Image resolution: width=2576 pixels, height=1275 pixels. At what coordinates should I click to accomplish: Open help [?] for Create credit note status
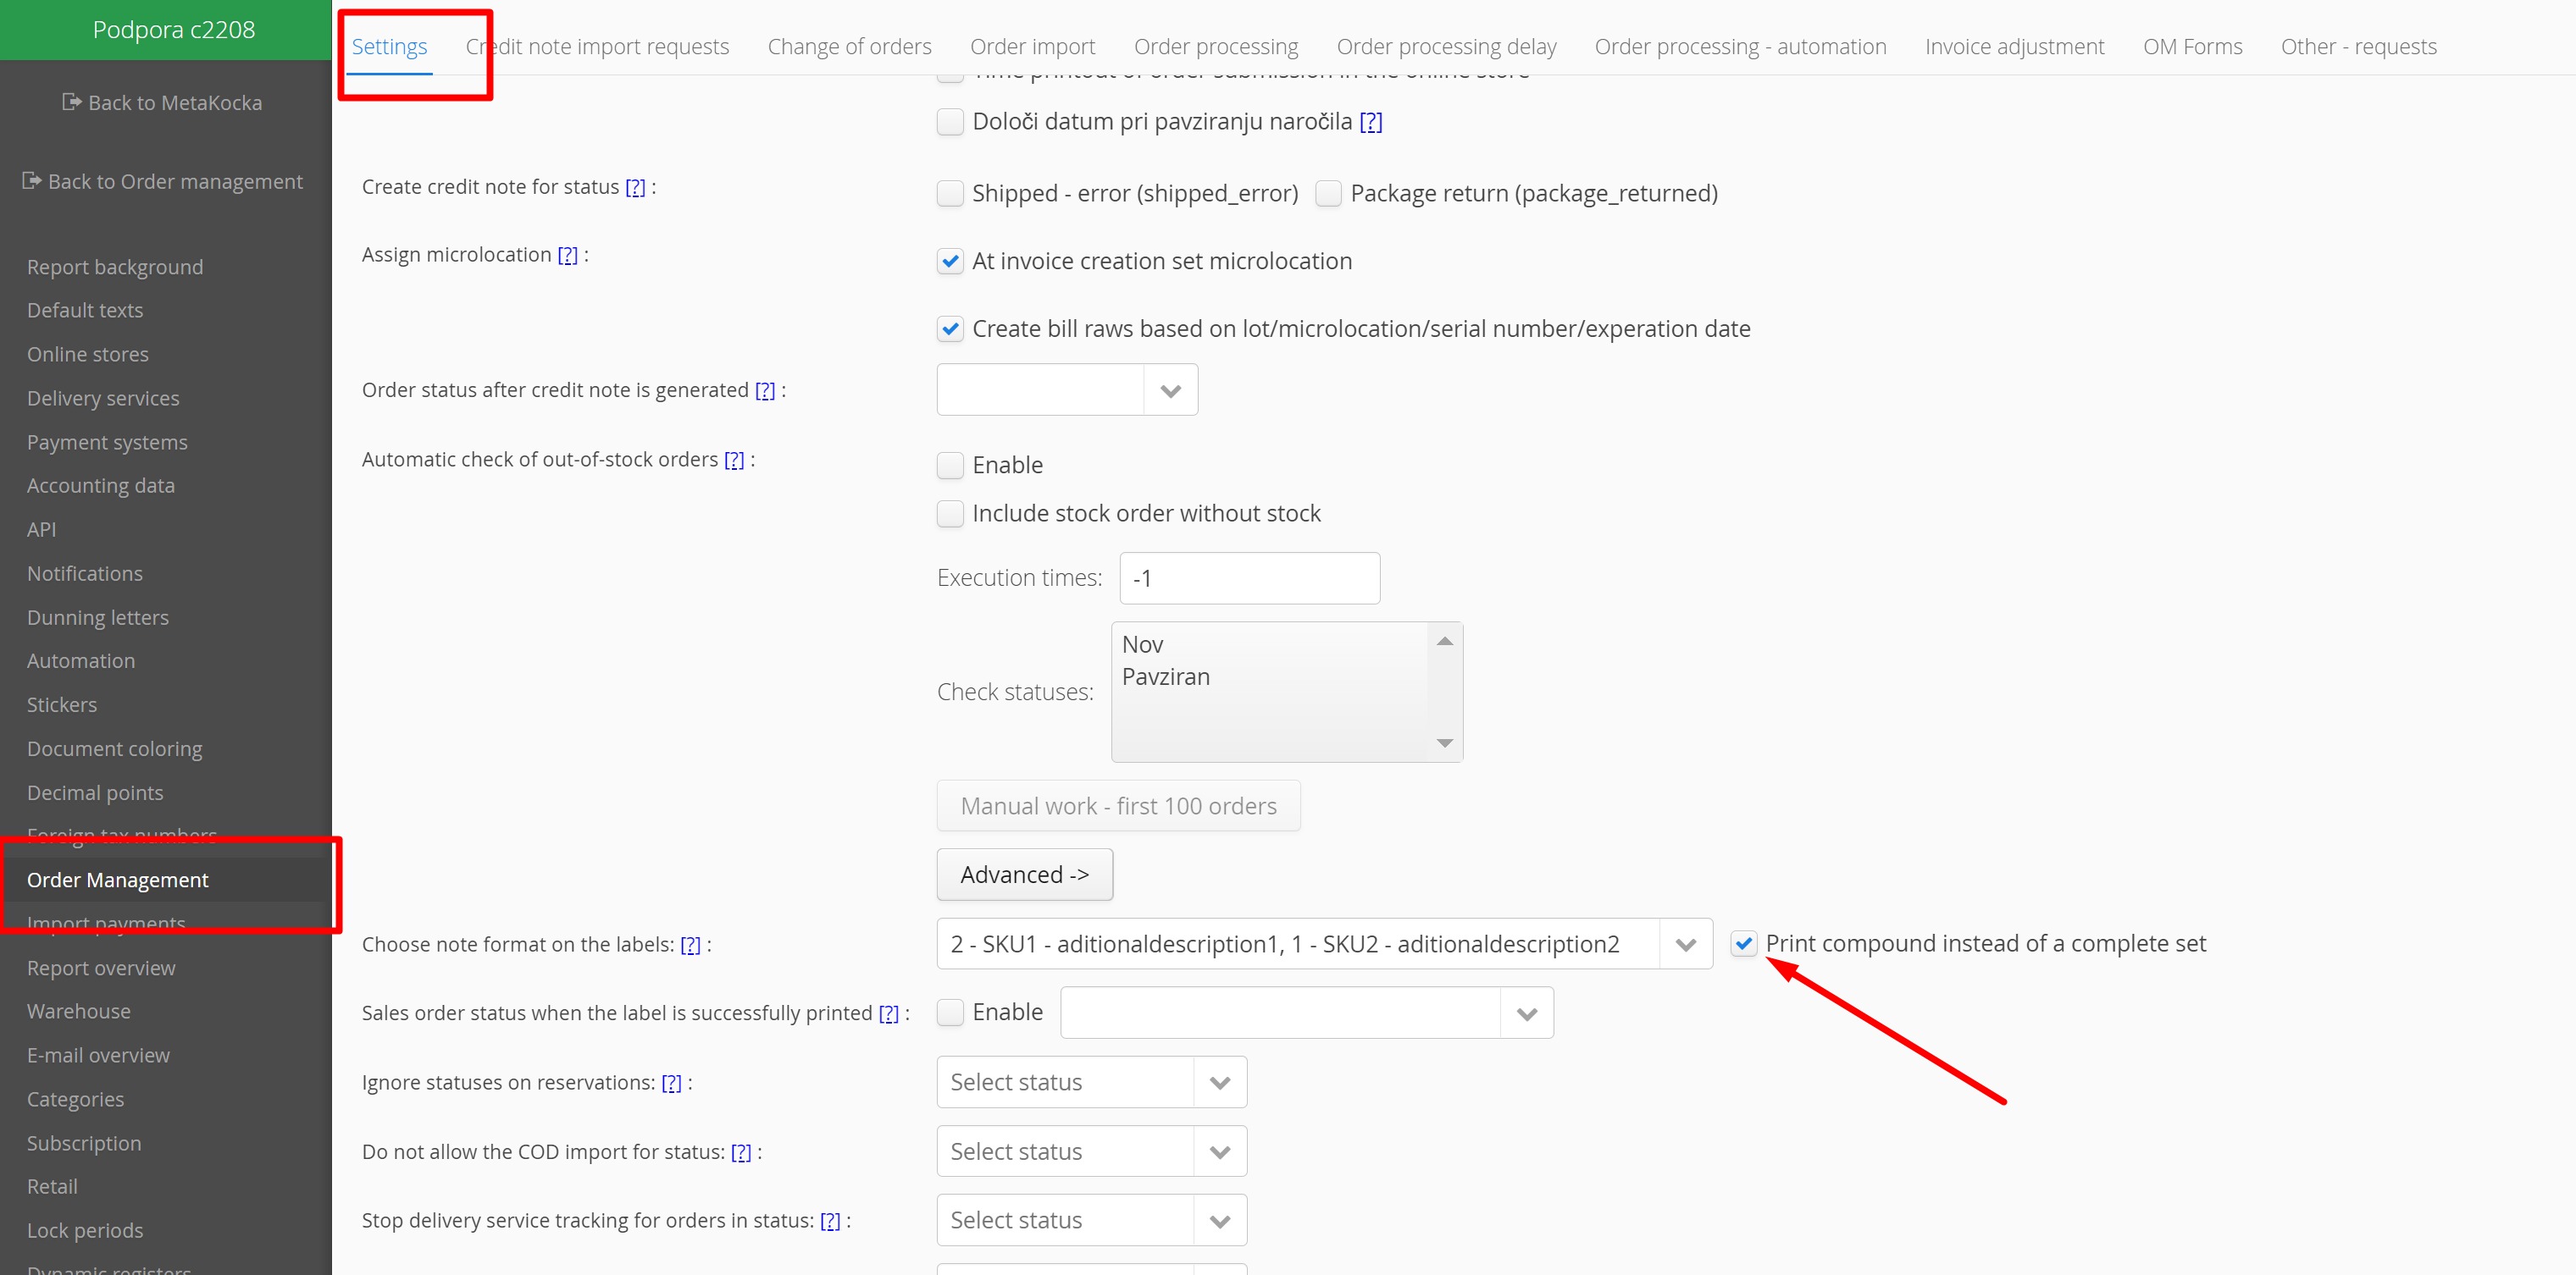(x=635, y=187)
